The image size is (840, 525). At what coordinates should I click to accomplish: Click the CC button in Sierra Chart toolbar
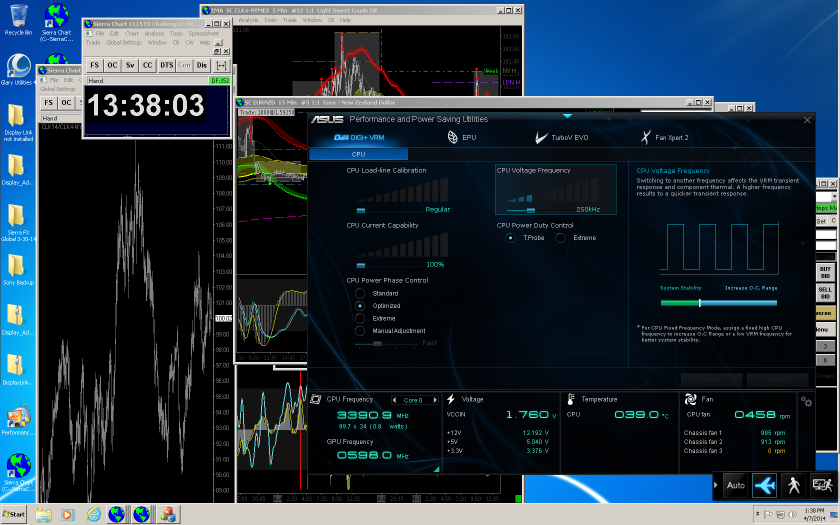pyautogui.click(x=147, y=65)
